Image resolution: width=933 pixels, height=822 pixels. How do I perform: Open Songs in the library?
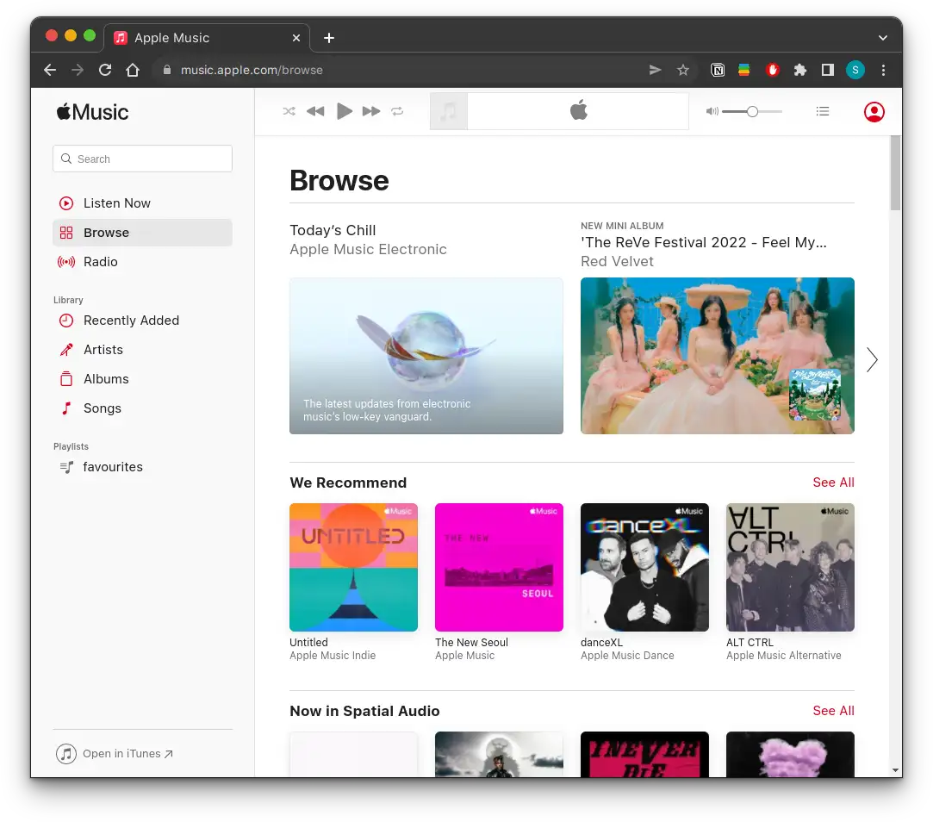(x=142, y=408)
